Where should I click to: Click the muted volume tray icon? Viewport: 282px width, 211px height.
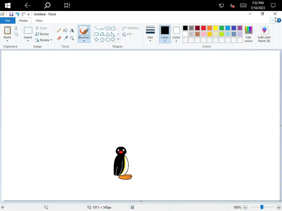click(x=232, y=5)
